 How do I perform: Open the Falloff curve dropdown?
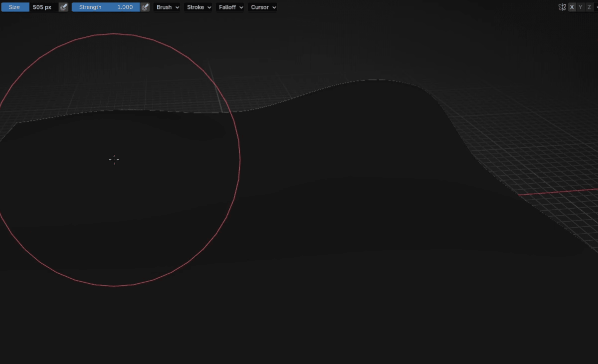pyautogui.click(x=230, y=7)
